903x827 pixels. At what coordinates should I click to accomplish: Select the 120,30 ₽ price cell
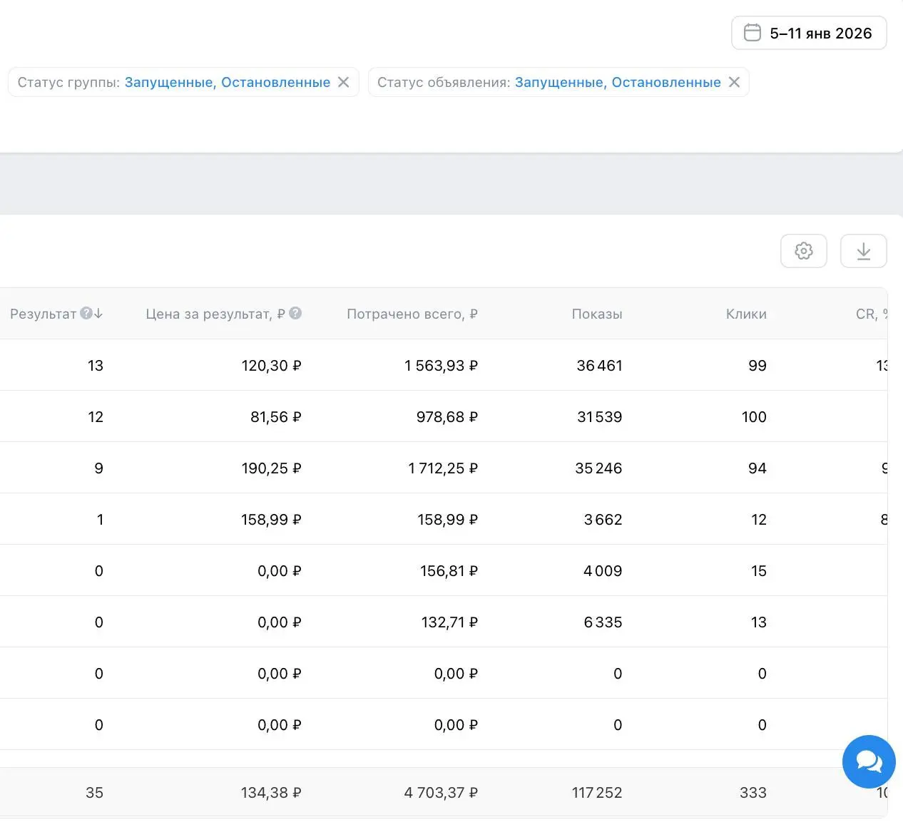click(x=271, y=366)
